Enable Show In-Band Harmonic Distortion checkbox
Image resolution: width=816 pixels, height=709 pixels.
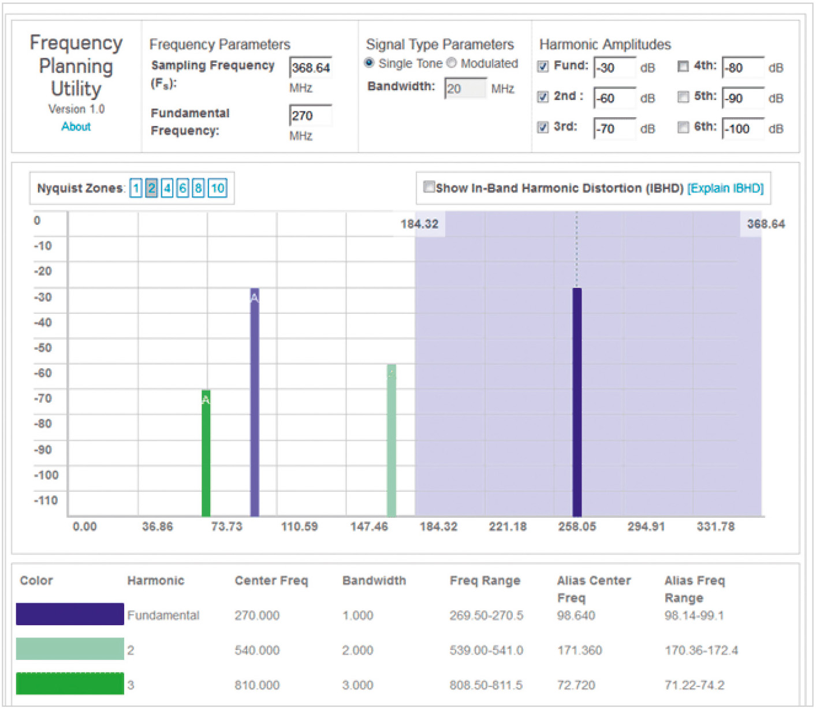pos(429,187)
